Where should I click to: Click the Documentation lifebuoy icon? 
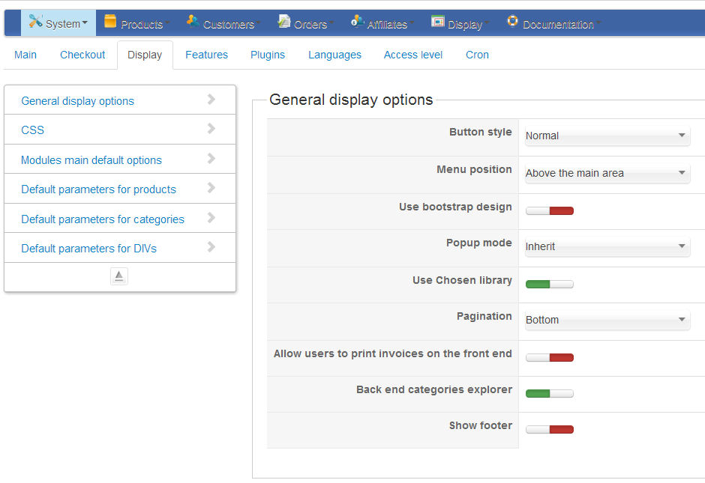click(x=513, y=21)
